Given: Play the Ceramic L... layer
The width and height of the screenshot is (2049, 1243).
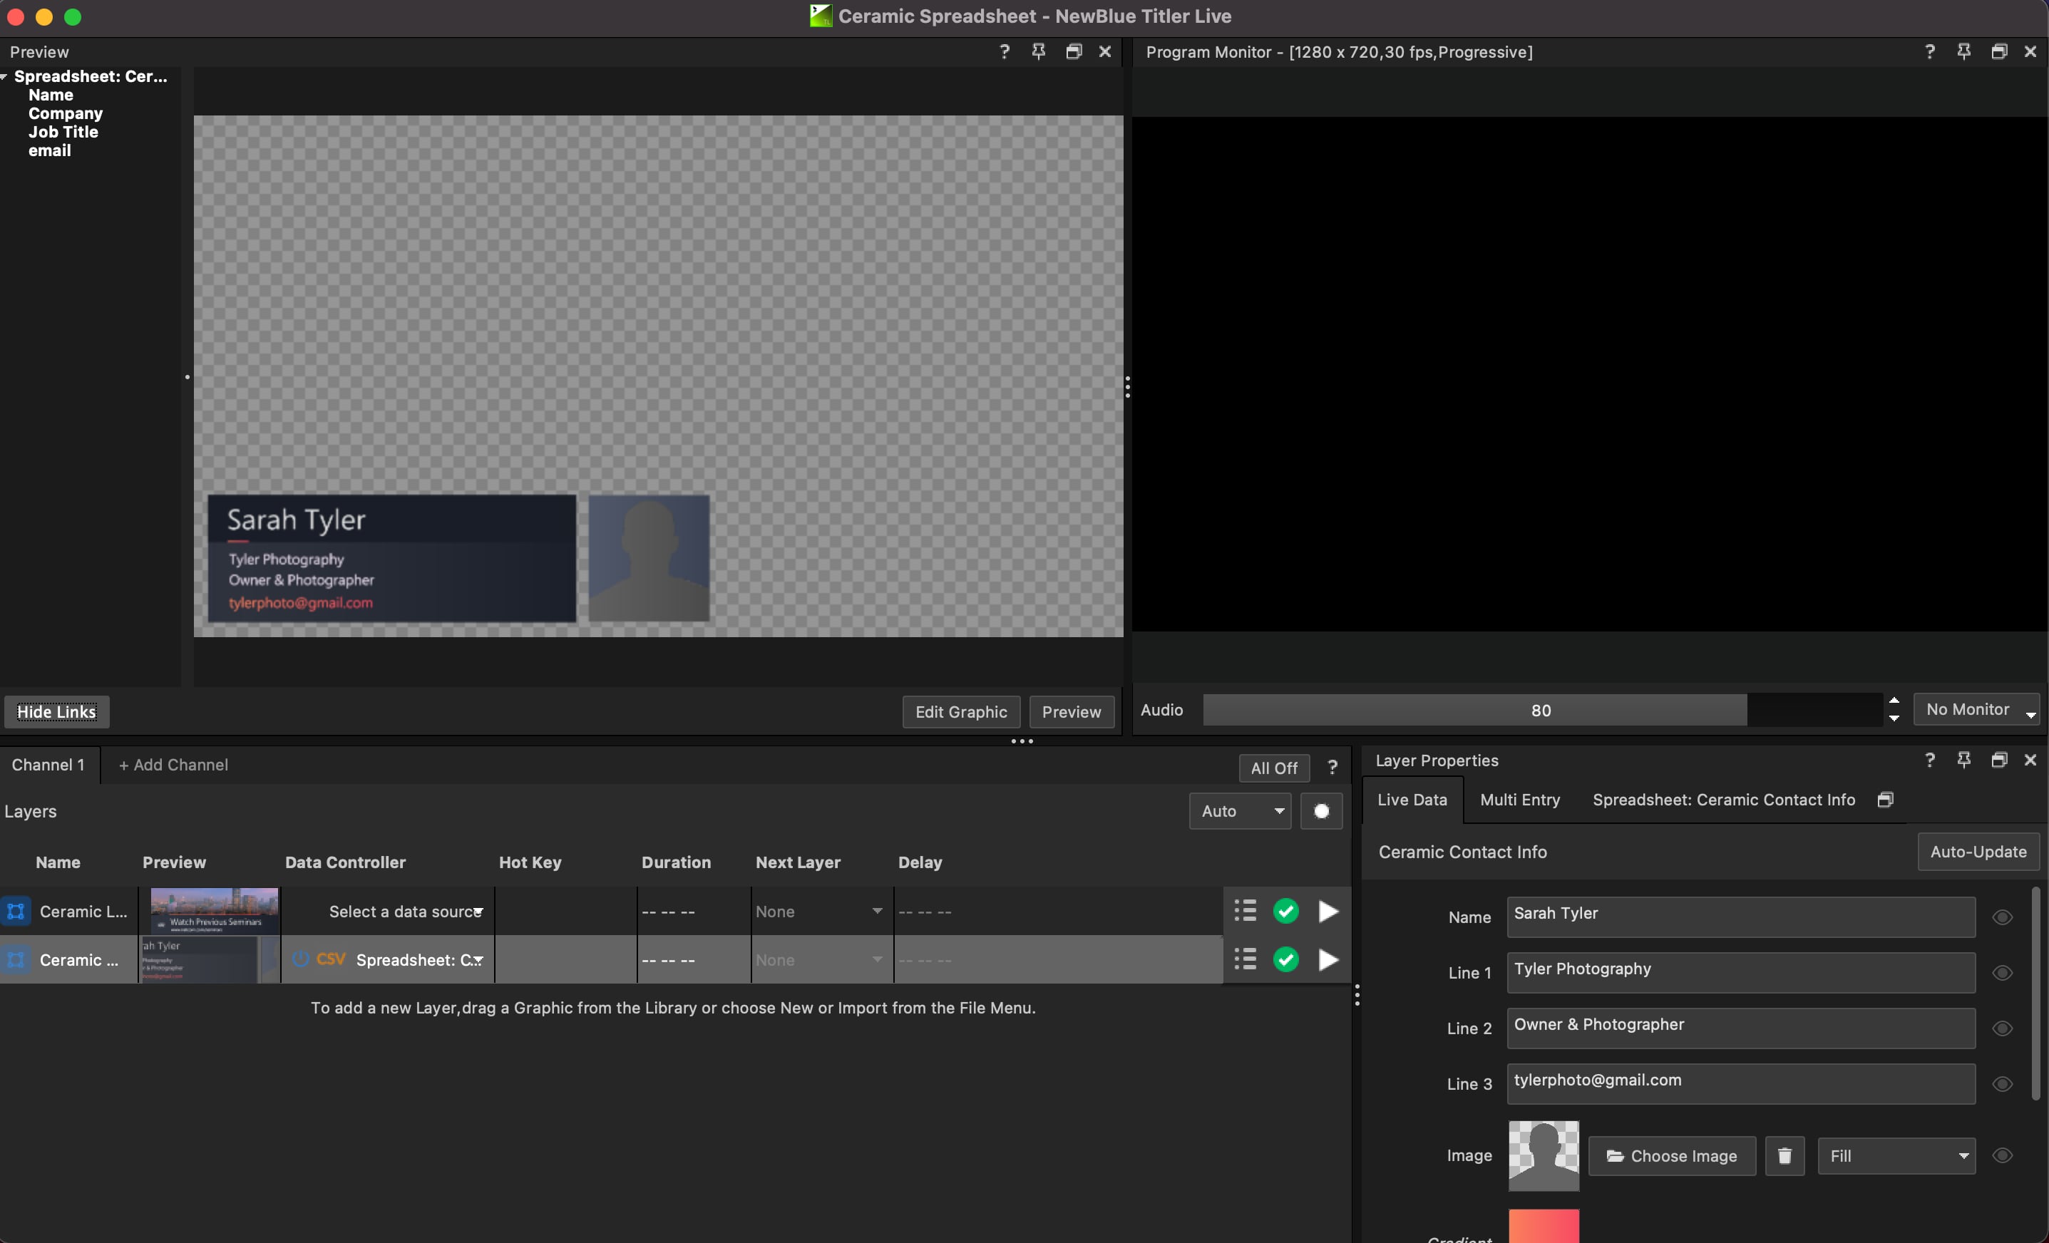Looking at the screenshot, I should (x=1328, y=912).
